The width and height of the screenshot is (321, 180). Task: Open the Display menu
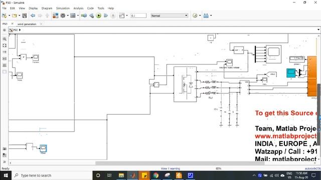33,8
